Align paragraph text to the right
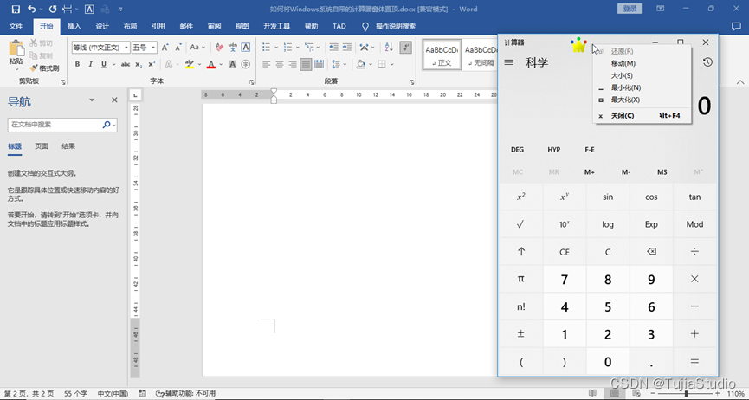 point(293,64)
